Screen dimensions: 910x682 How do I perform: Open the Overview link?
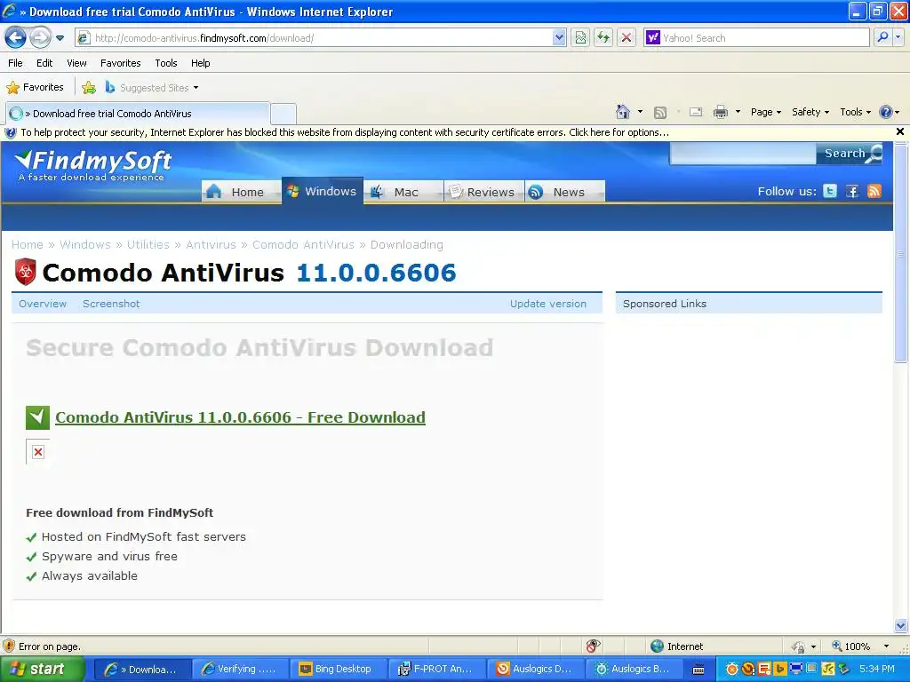[x=43, y=304]
